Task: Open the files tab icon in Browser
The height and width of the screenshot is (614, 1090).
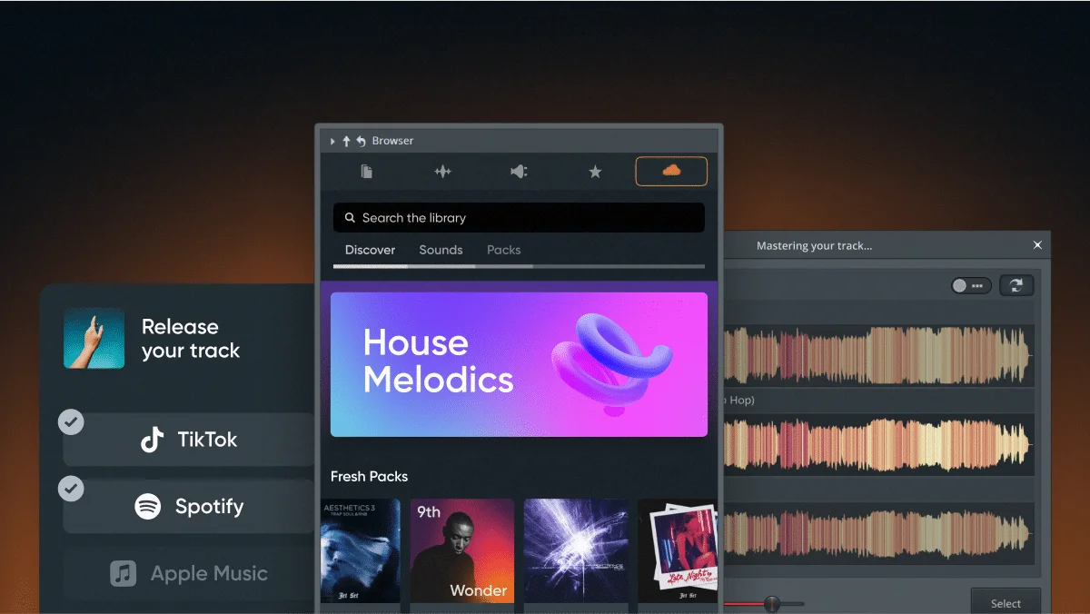Action: [x=367, y=172]
